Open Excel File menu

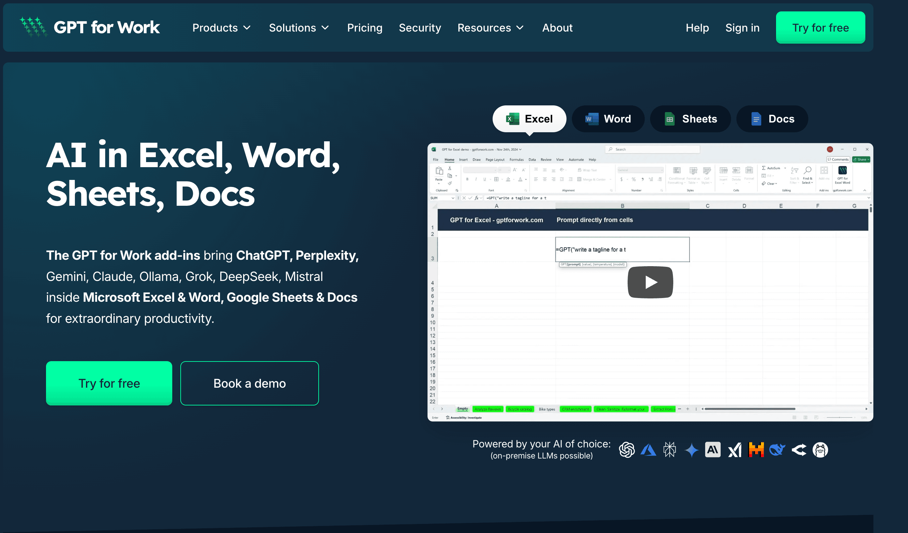tap(435, 159)
